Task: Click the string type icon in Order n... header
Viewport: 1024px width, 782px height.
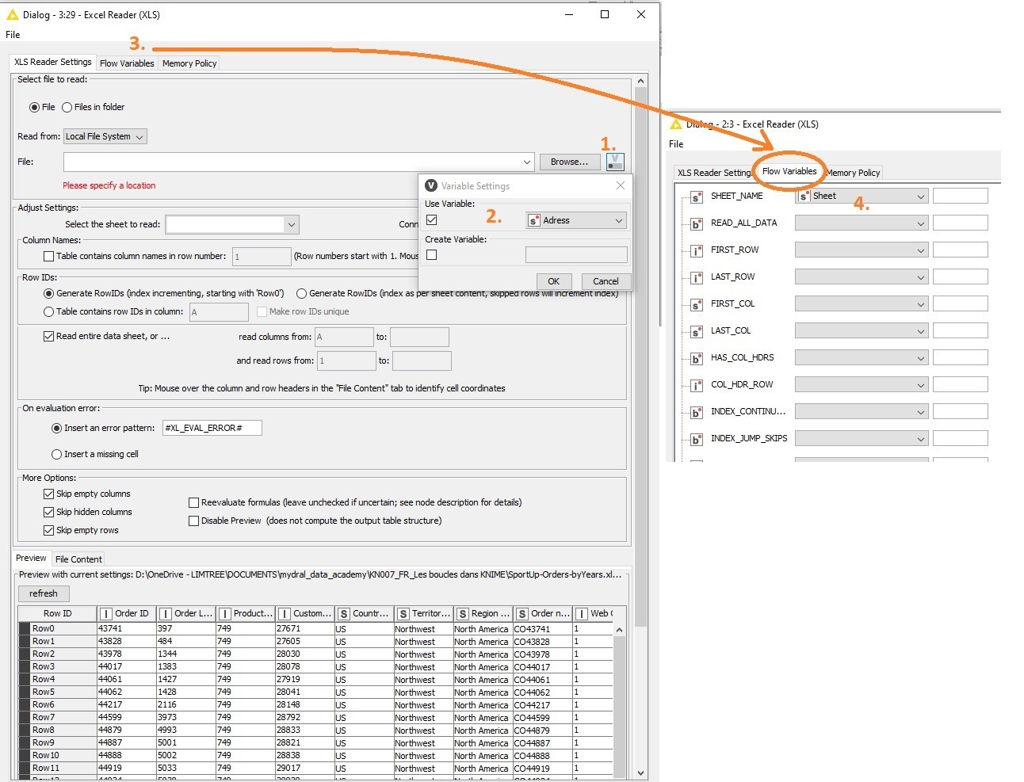Action: (522, 613)
